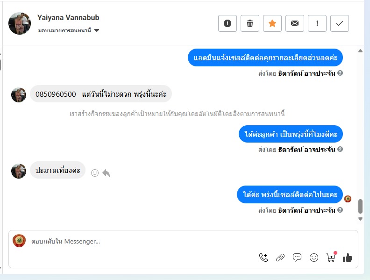Flag conversation as priority with exclamation mark
Image resolution: width=370 pixels, height=280 pixels.
point(317,23)
